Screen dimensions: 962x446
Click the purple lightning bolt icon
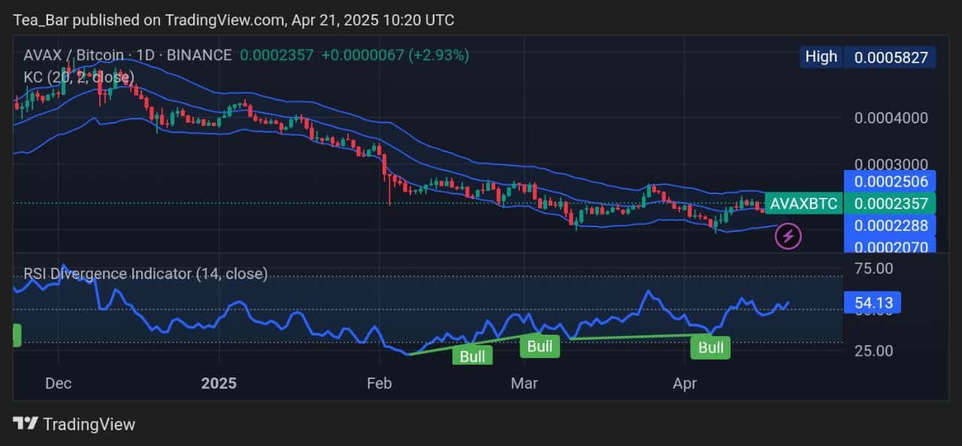(788, 236)
